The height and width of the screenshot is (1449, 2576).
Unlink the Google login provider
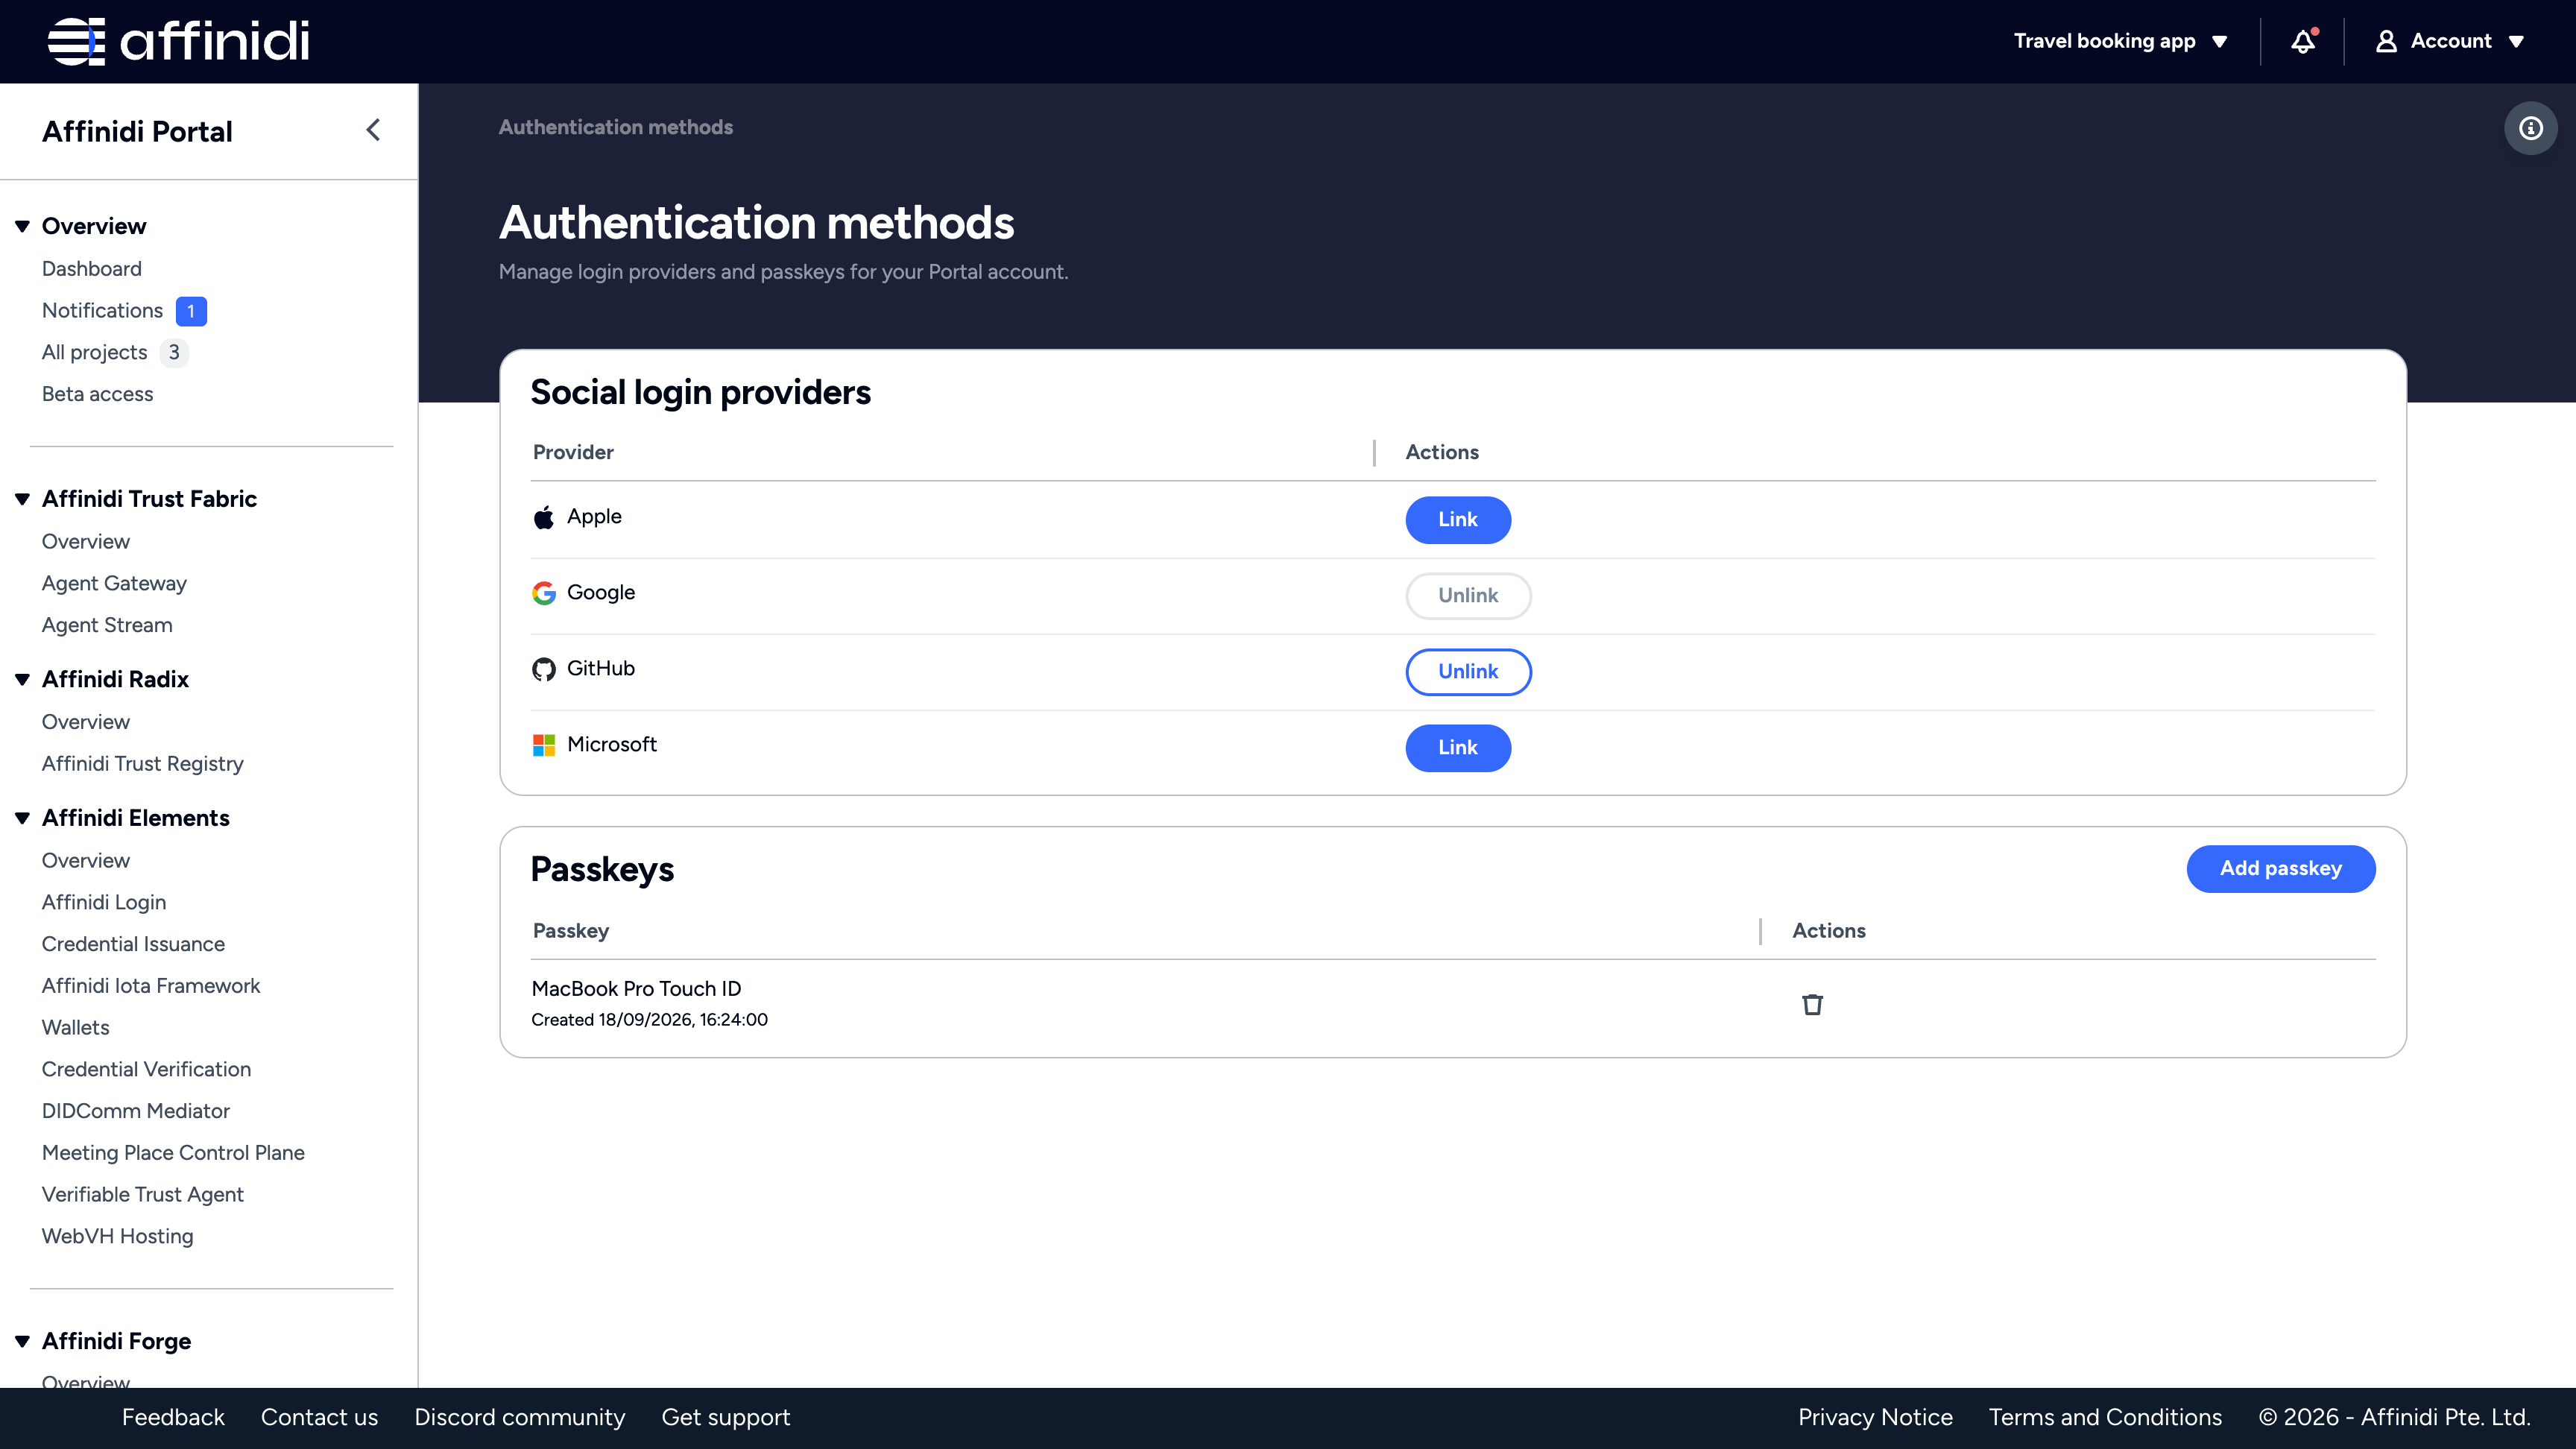(x=1468, y=596)
